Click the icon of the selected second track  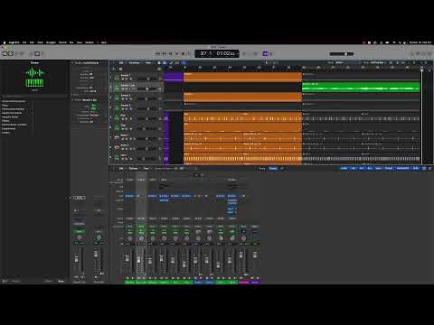117,88
